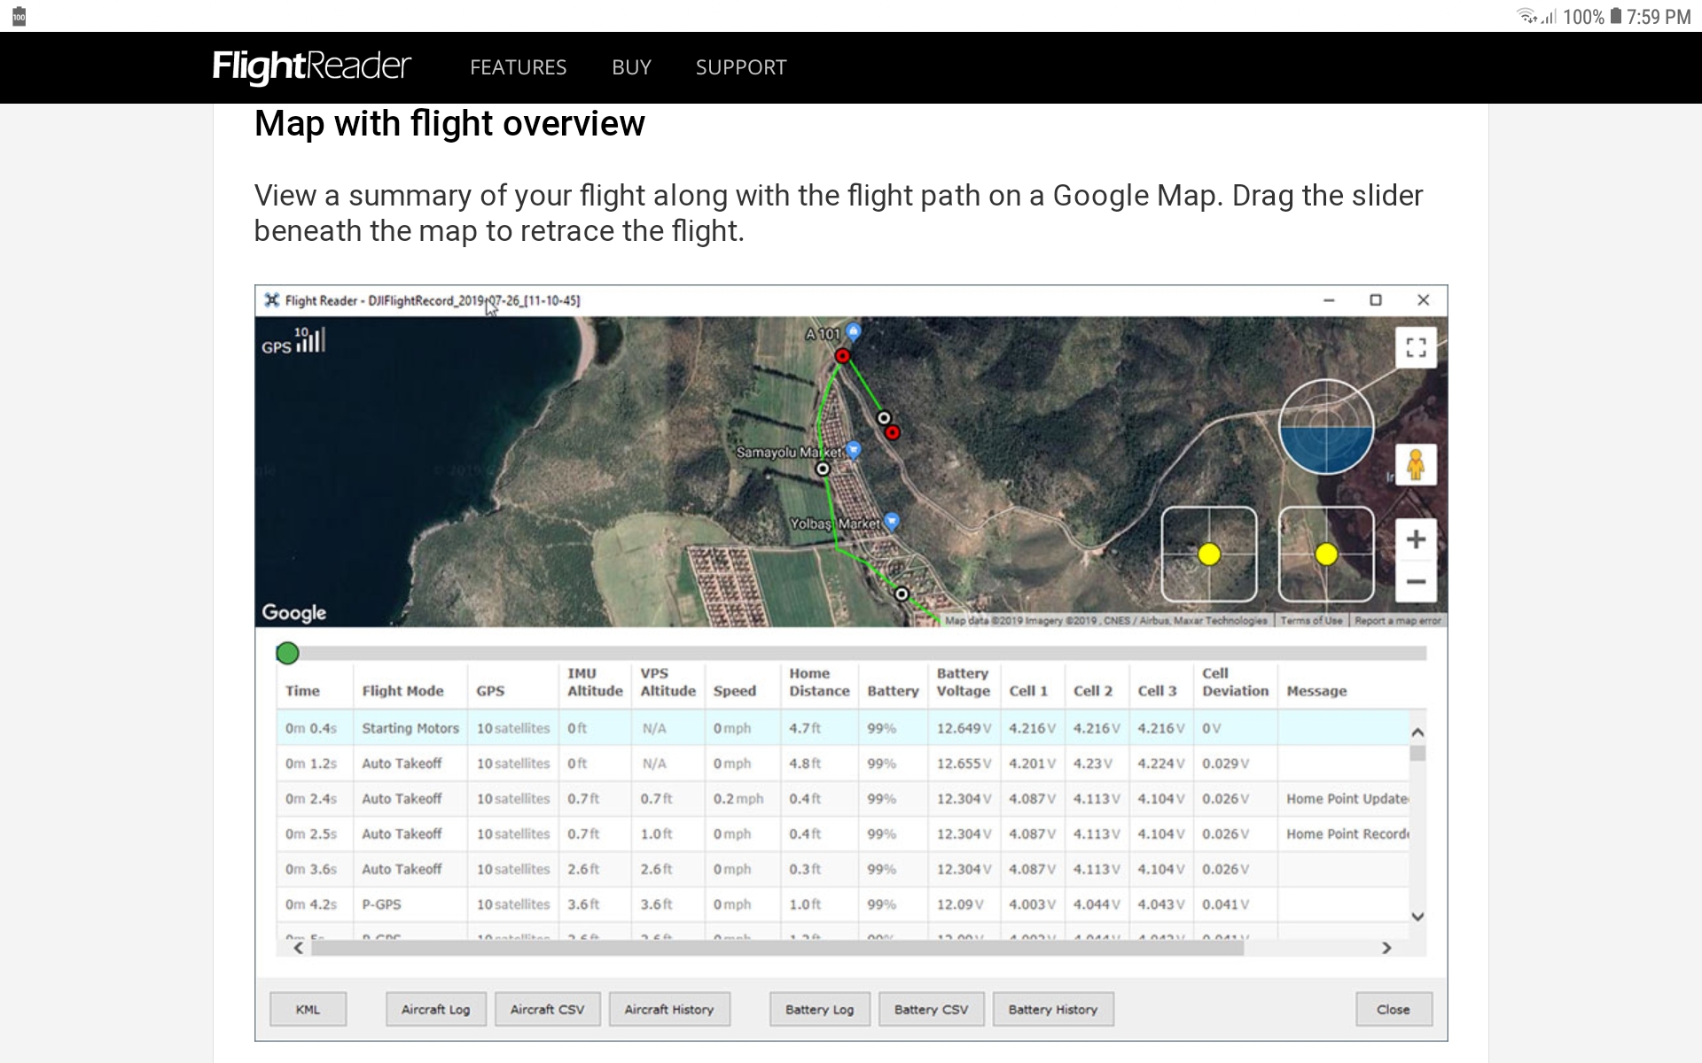
Task: Open the Aircraft Log
Action: pos(435,1009)
